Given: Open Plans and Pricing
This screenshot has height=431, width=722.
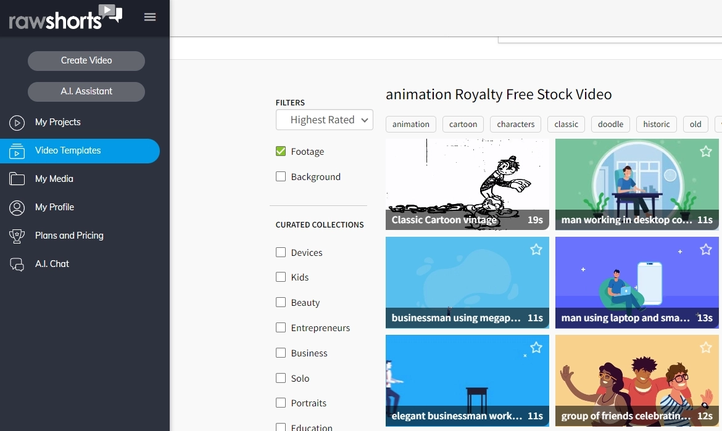Looking at the screenshot, I should click(x=68, y=236).
